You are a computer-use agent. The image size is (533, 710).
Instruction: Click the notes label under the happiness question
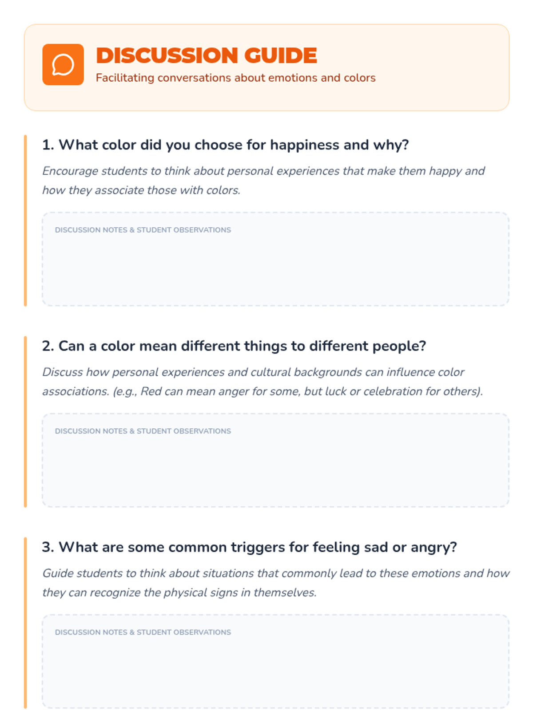coord(143,230)
